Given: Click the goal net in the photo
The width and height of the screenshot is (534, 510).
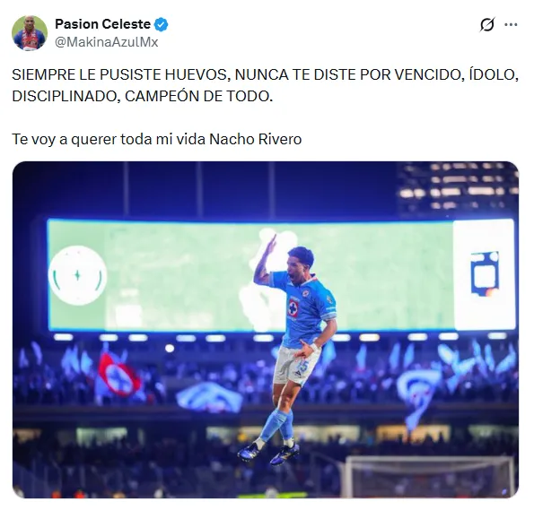Looking at the screenshot, I should coord(429,476).
